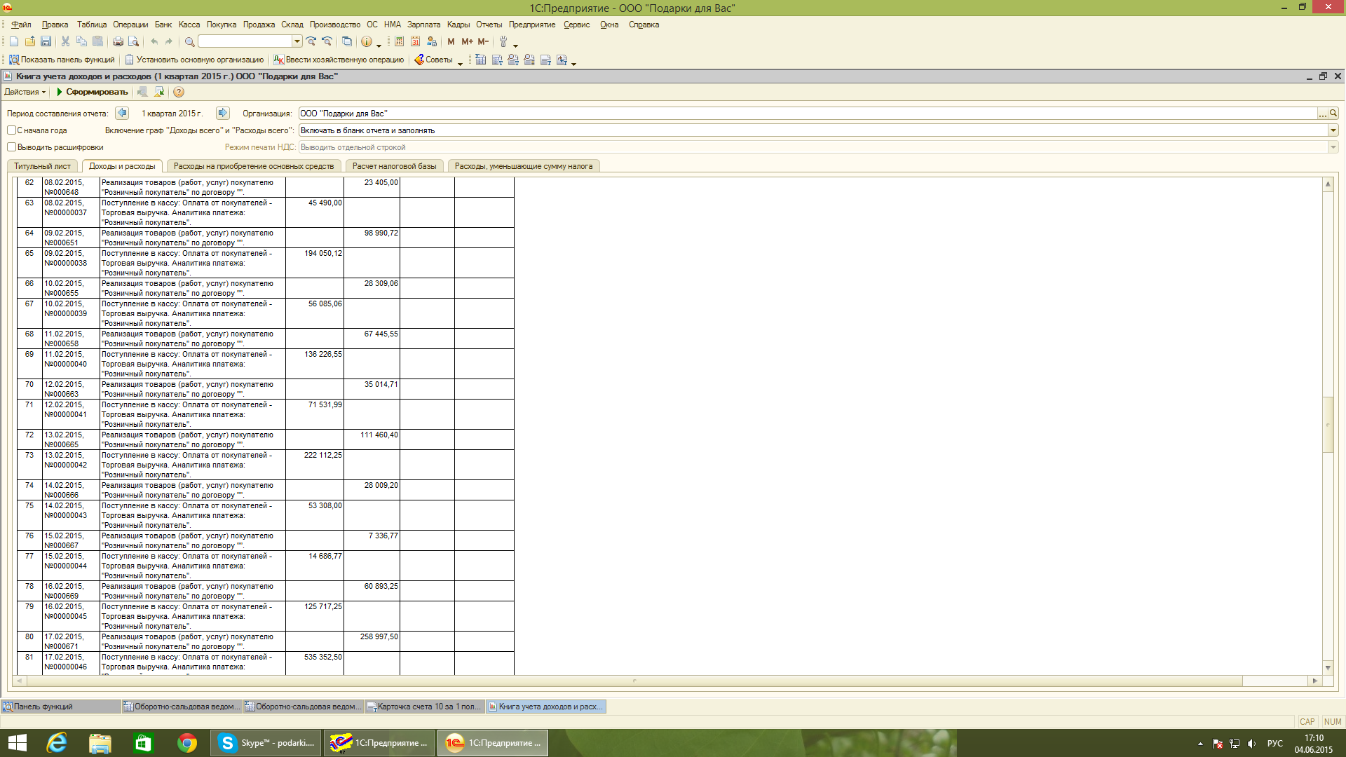Toggle the "Выводить расшифровки" checkbox
The width and height of the screenshot is (1346, 757).
tap(11, 147)
